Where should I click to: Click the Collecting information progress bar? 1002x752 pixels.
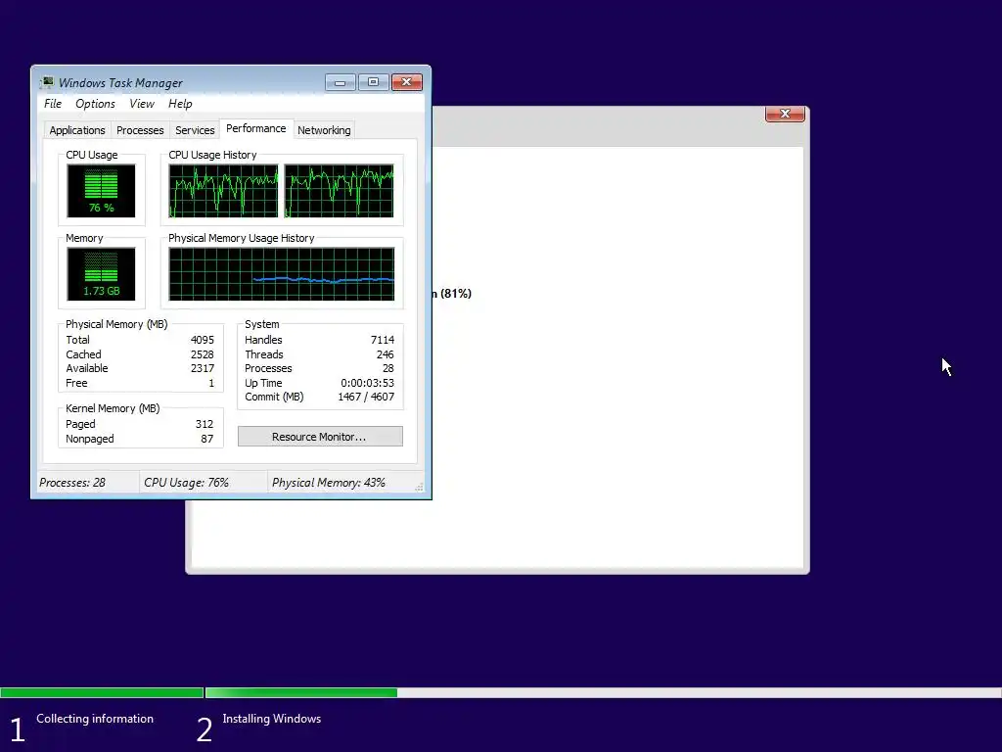(x=102, y=692)
